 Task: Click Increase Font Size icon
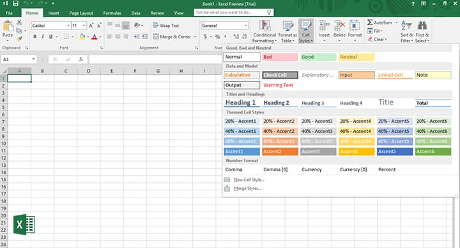coord(91,26)
